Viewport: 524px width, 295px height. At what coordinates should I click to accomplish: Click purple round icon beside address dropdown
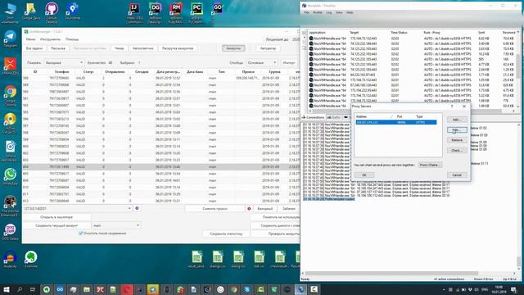coord(137,208)
